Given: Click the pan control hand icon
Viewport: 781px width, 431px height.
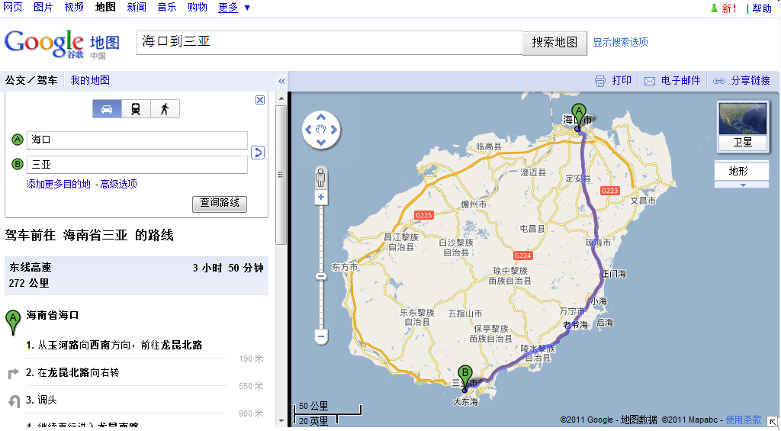Looking at the screenshot, I should click(321, 130).
